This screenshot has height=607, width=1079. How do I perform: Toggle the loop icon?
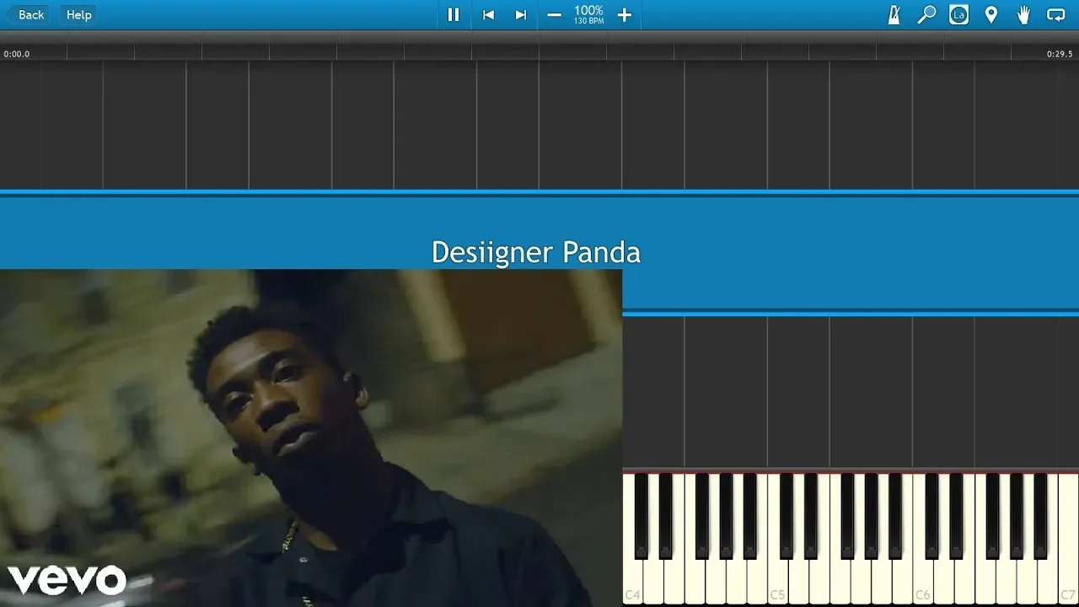(1055, 14)
